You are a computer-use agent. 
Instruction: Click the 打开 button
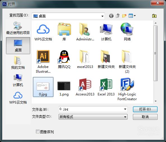coord(145,109)
